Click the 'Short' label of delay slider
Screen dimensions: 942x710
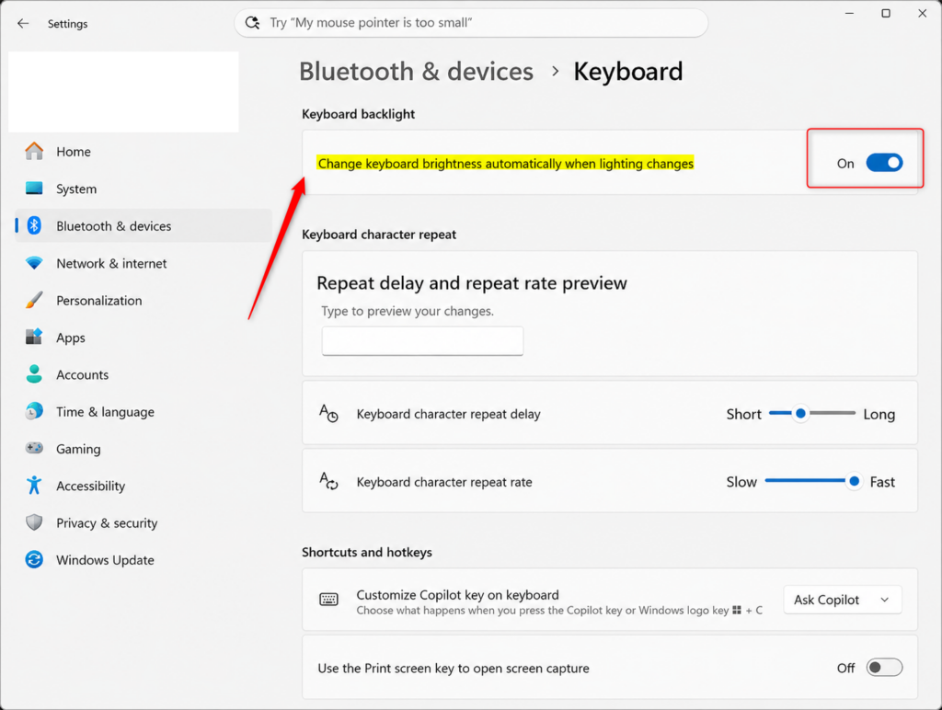coord(743,414)
